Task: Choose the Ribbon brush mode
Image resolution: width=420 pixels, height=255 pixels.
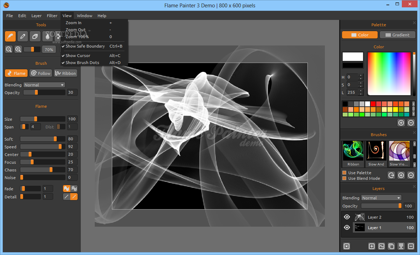Action: point(65,73)
